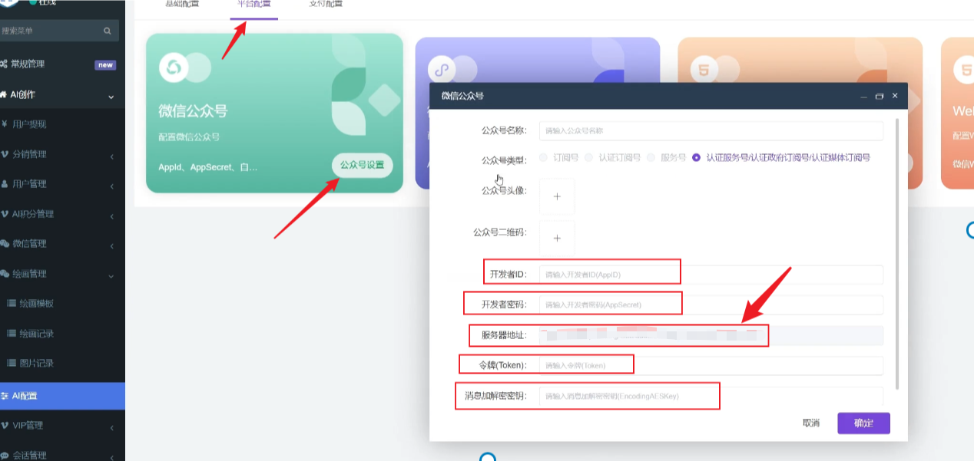Click the WeChat icon beside 微信管理
Viewport: 974px width, 461px height.
[5, 244]
